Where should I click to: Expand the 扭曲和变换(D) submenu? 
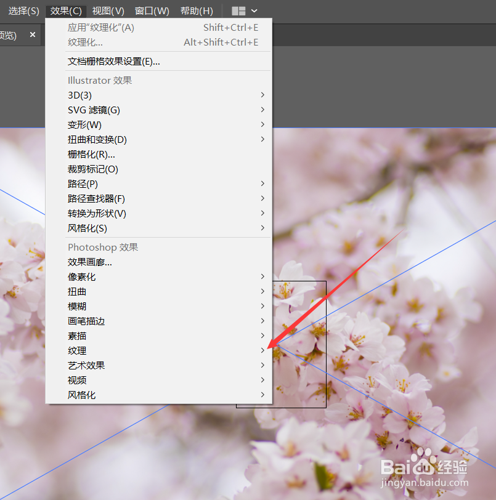tap(159, 139)
